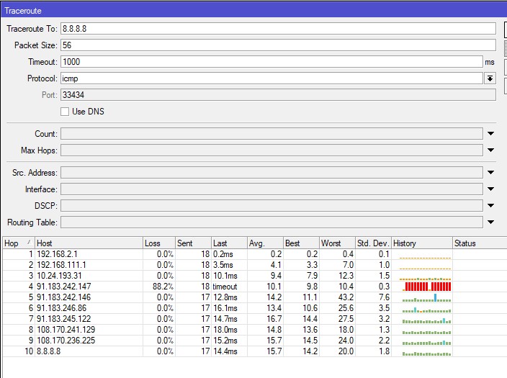Image resolution: width=507 pixels, height=378 pixels.
Task: Sort by the Loss column header
Action: point(159,243)
